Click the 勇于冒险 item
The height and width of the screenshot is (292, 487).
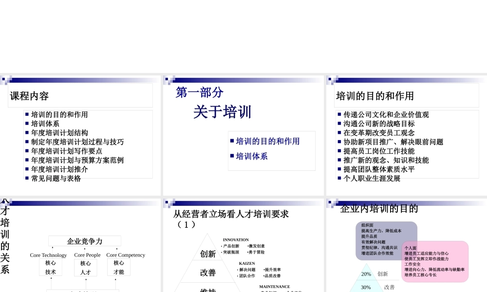(x=256, y=252)
